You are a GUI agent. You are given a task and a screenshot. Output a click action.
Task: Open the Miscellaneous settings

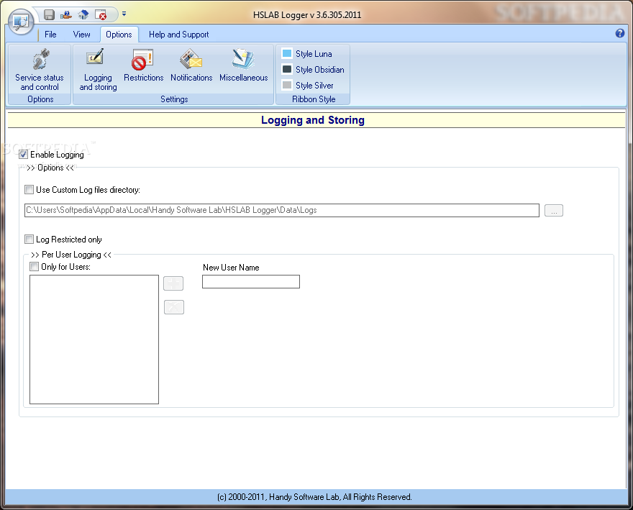243,65
